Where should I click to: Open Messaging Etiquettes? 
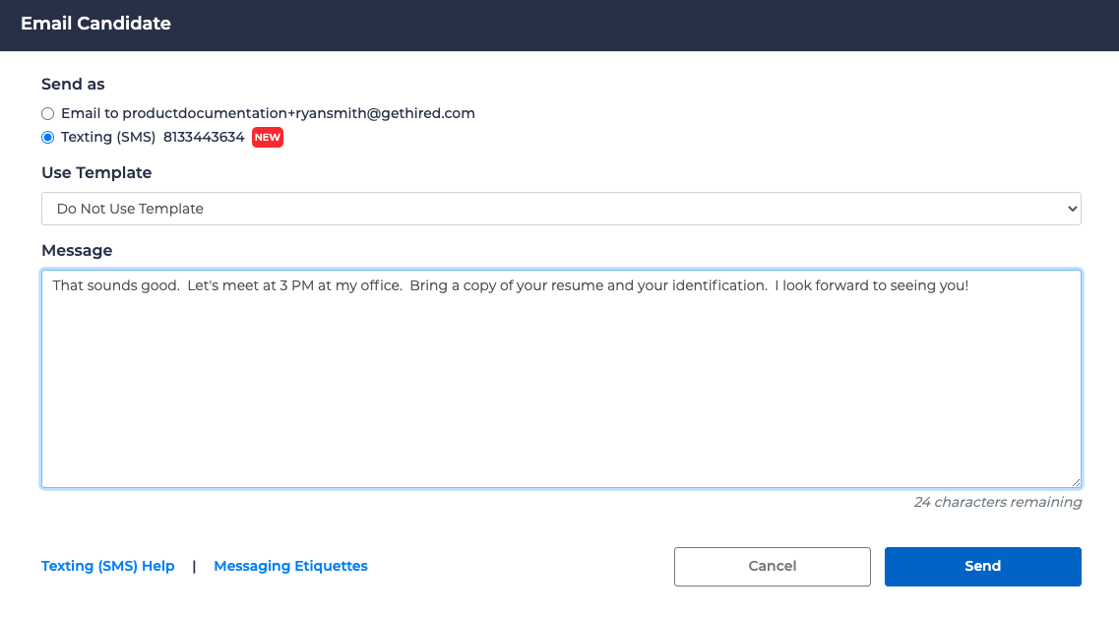(x=290, y=566)
